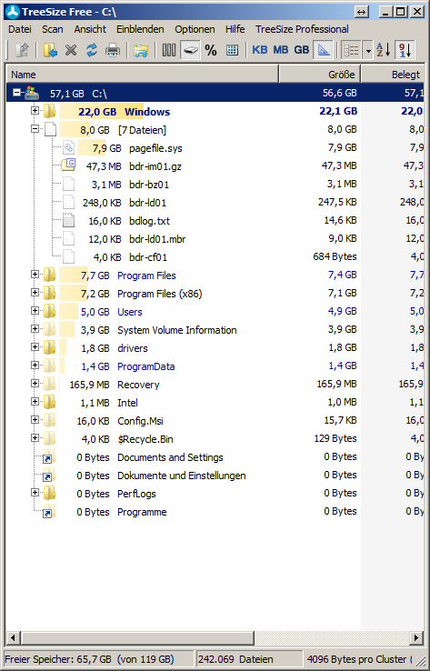Click the C:\ drive icon
Image resolution: width=430 pixels, height=671 pixels.
pos(32,93)
